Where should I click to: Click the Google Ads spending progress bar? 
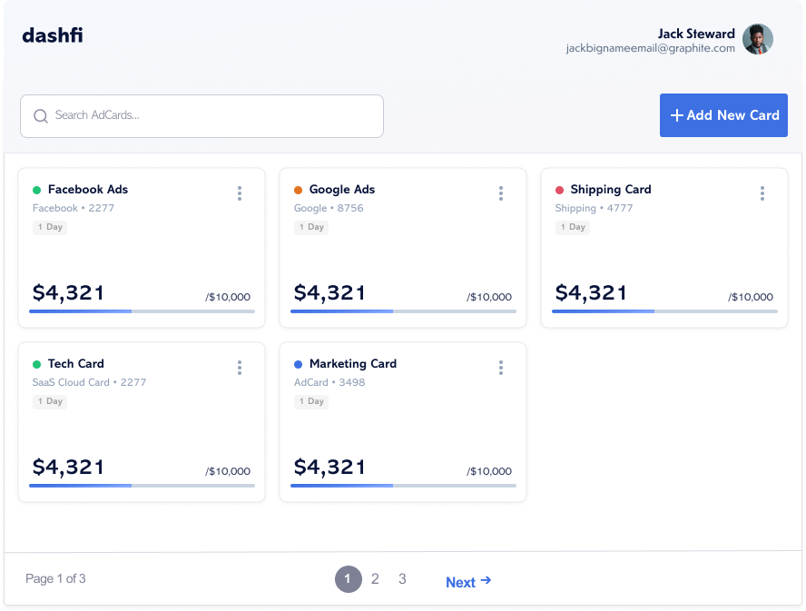coord(404,311)
